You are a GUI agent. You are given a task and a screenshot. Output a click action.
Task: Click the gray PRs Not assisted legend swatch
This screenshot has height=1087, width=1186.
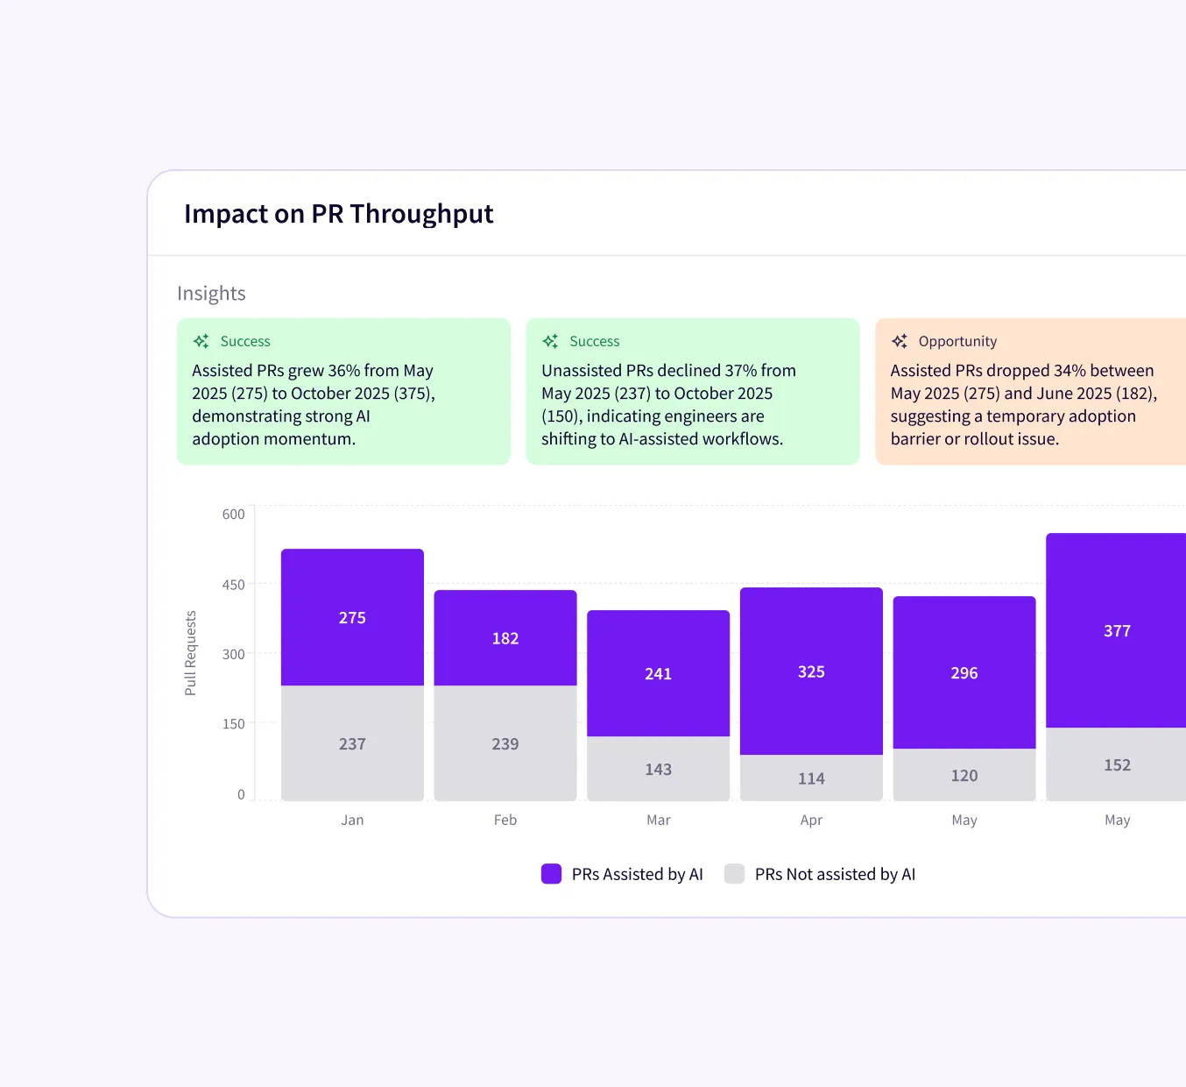(734, 874)
